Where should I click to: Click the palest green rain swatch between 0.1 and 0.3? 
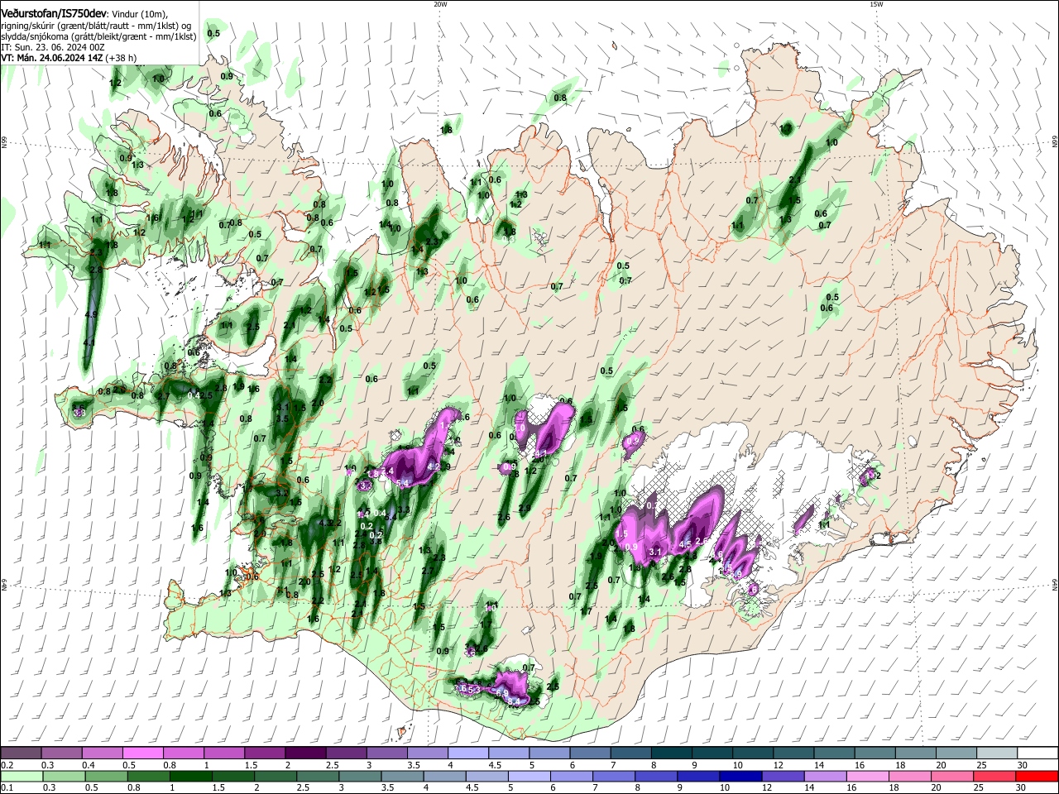pos(22,776)
